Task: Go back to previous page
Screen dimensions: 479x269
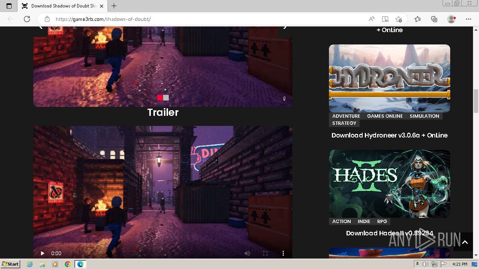Action: click(10, 19)
